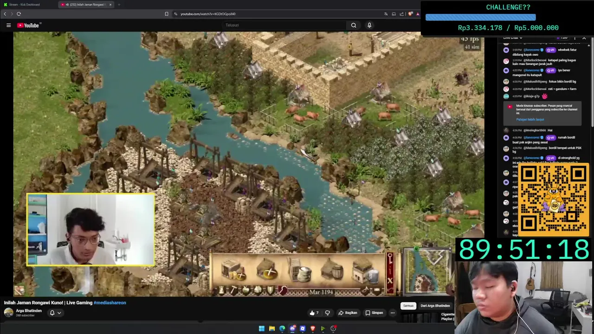Bookmark this page using the bookmark icon
The width and height of the screenshot is (594, 334).
point(167,14)
